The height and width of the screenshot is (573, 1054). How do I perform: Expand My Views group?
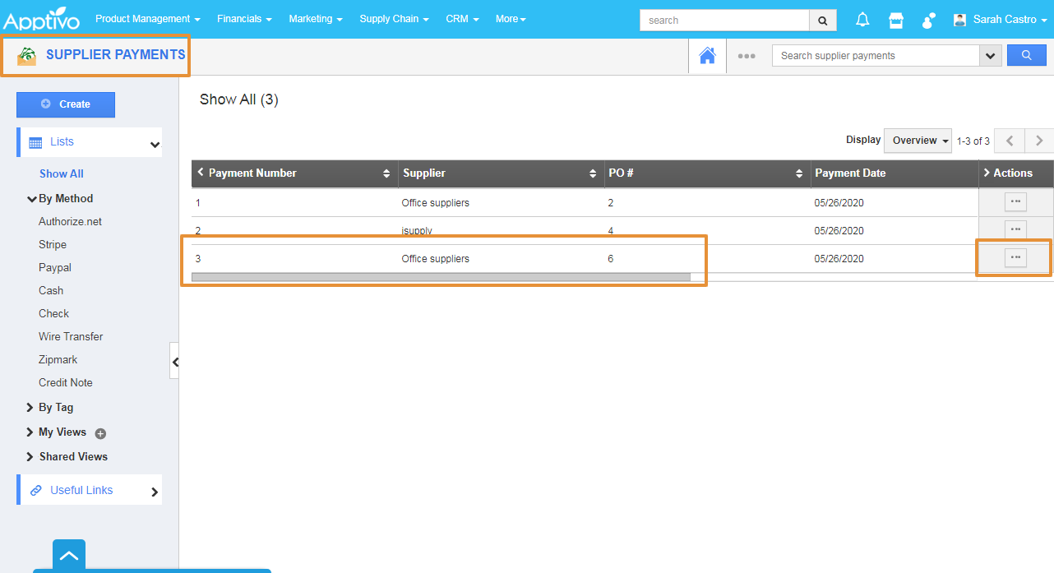click(31, 432)
